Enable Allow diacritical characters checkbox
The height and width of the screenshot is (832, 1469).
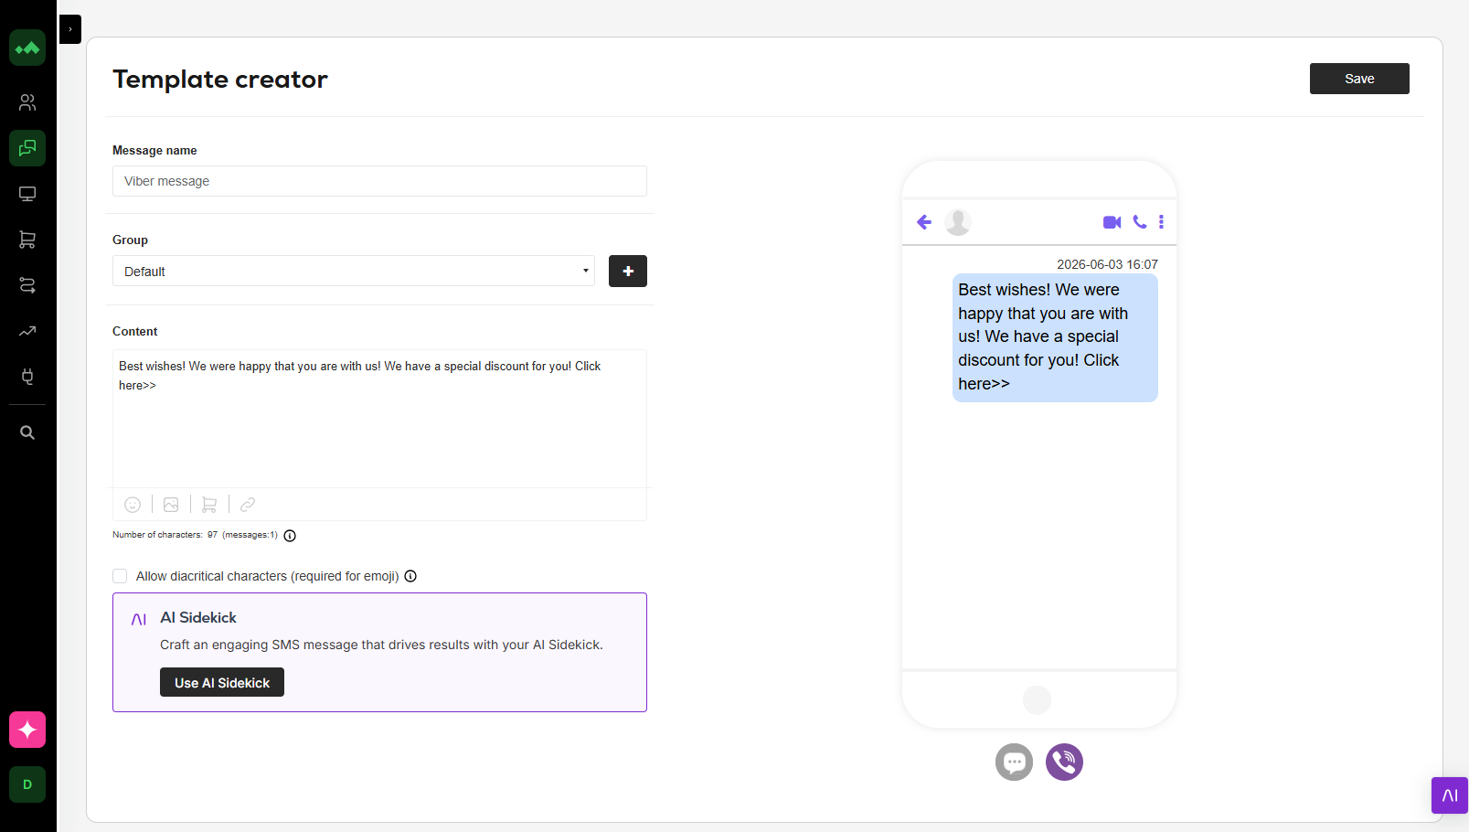pos(120,576)
